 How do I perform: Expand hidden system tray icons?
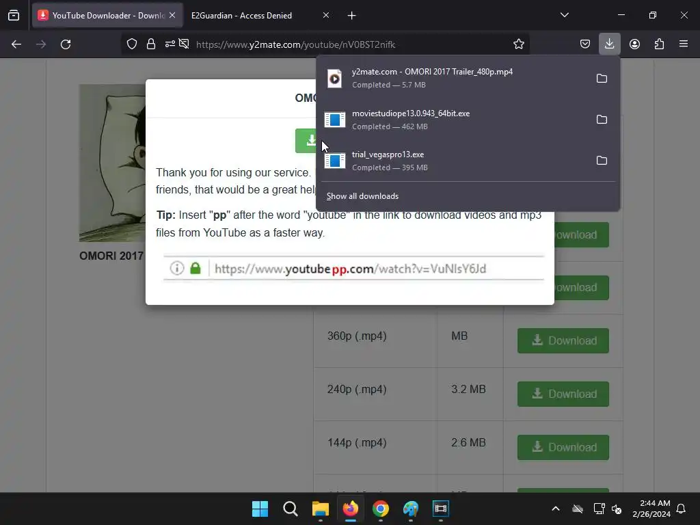pyautogui.click(x=555, y=509)
